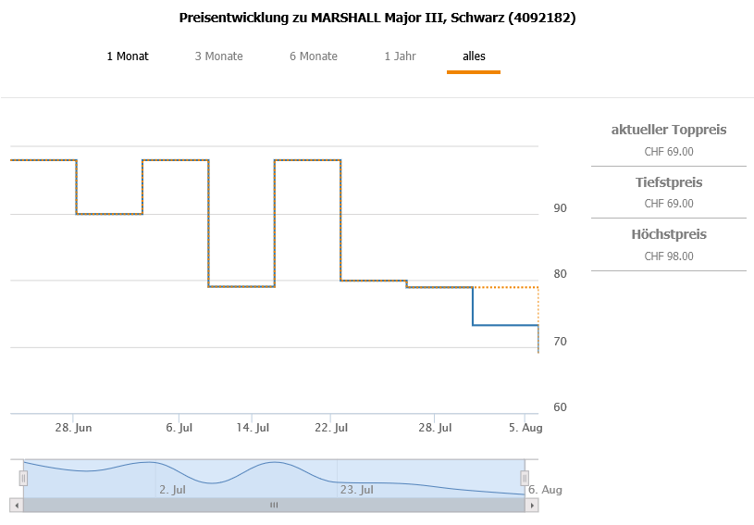This screenshot has width=754, height=525.
Task: Open the 1 Jahr tab
Action: (x=400, y=56)
